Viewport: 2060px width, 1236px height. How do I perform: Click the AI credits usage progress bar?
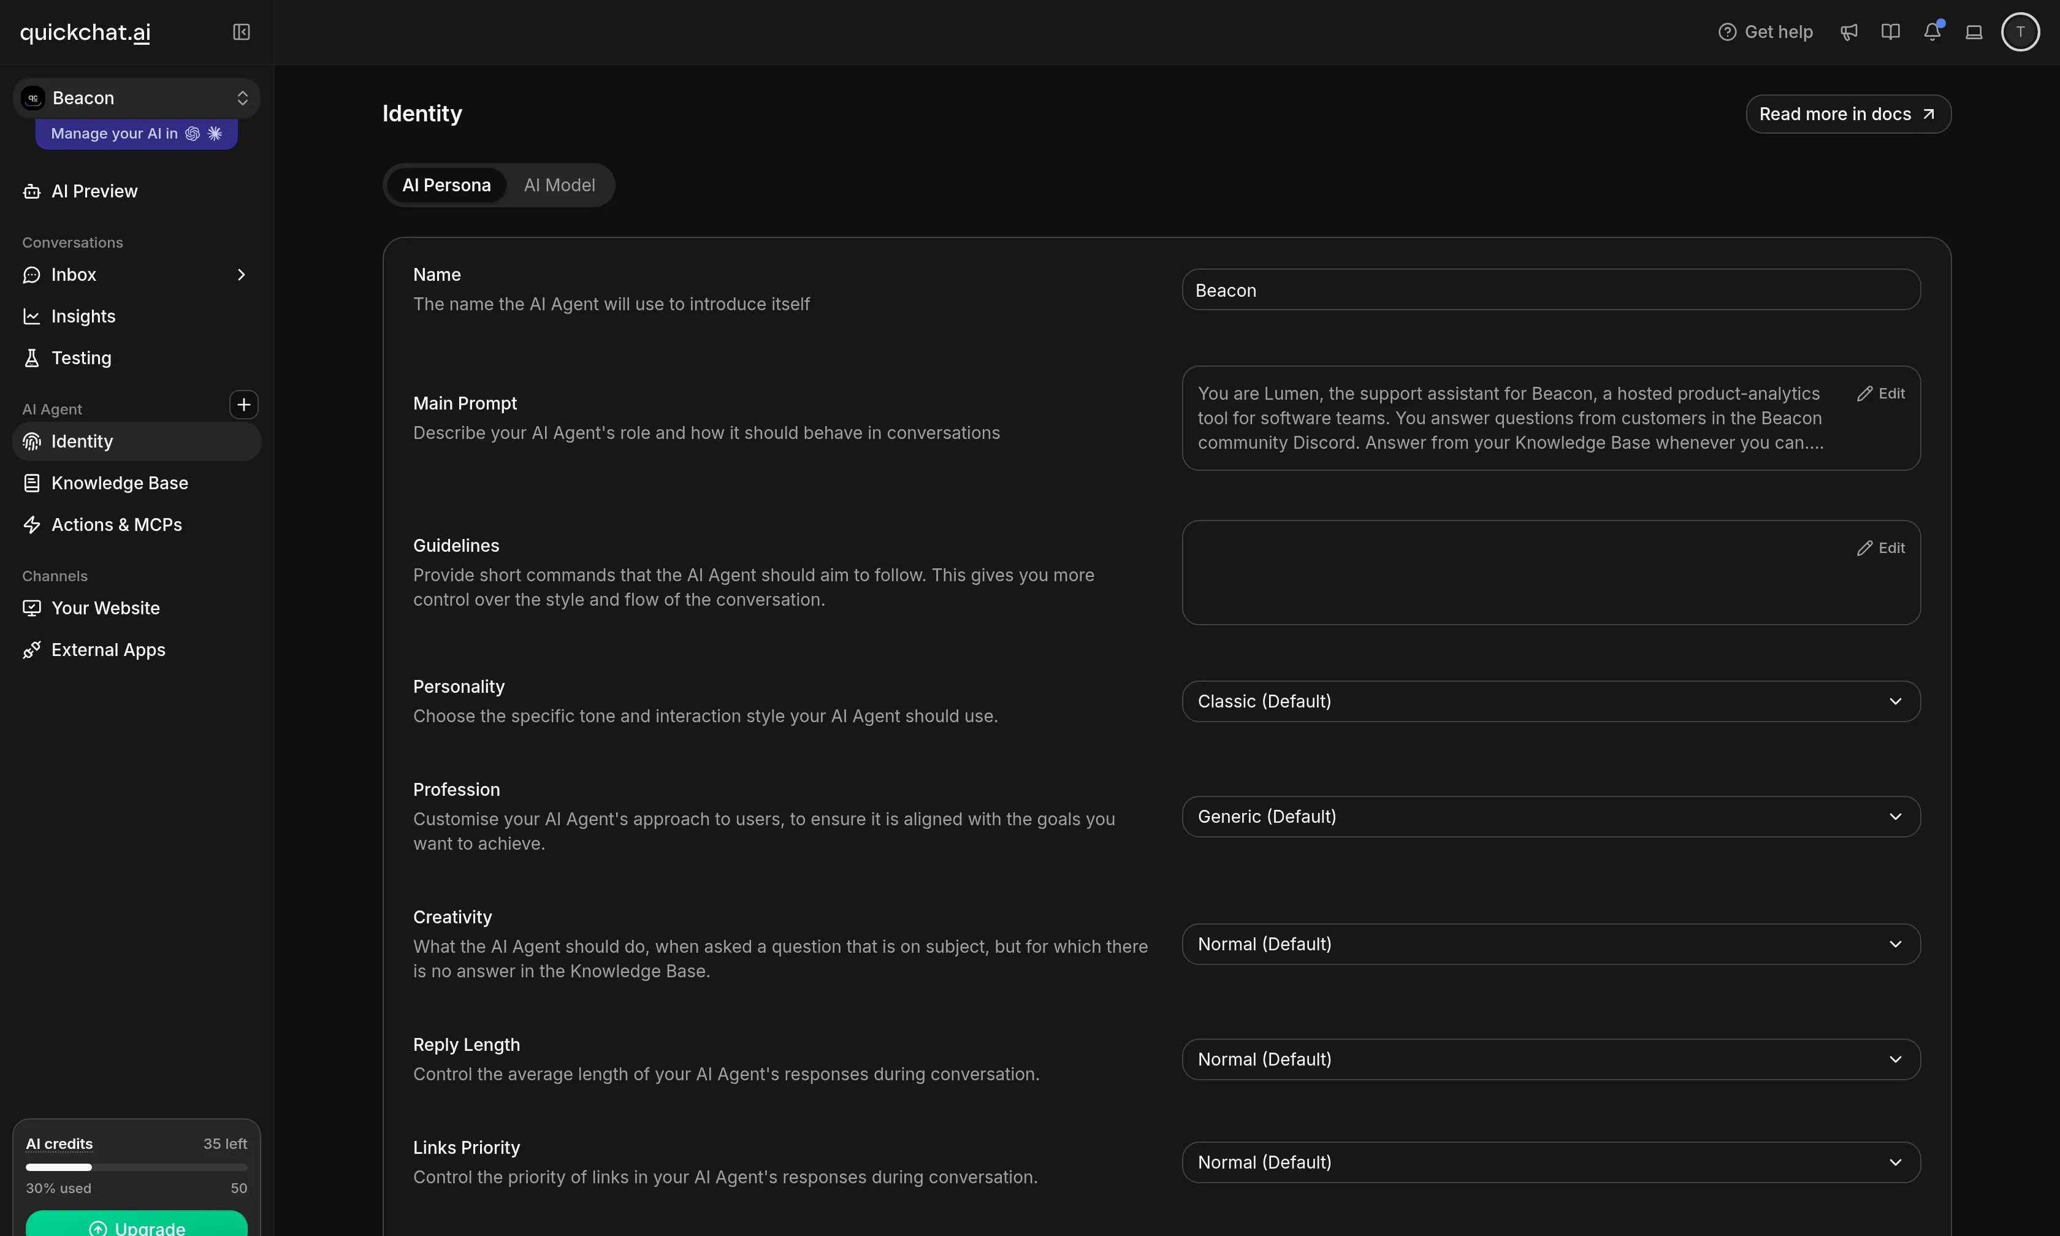137,1167
